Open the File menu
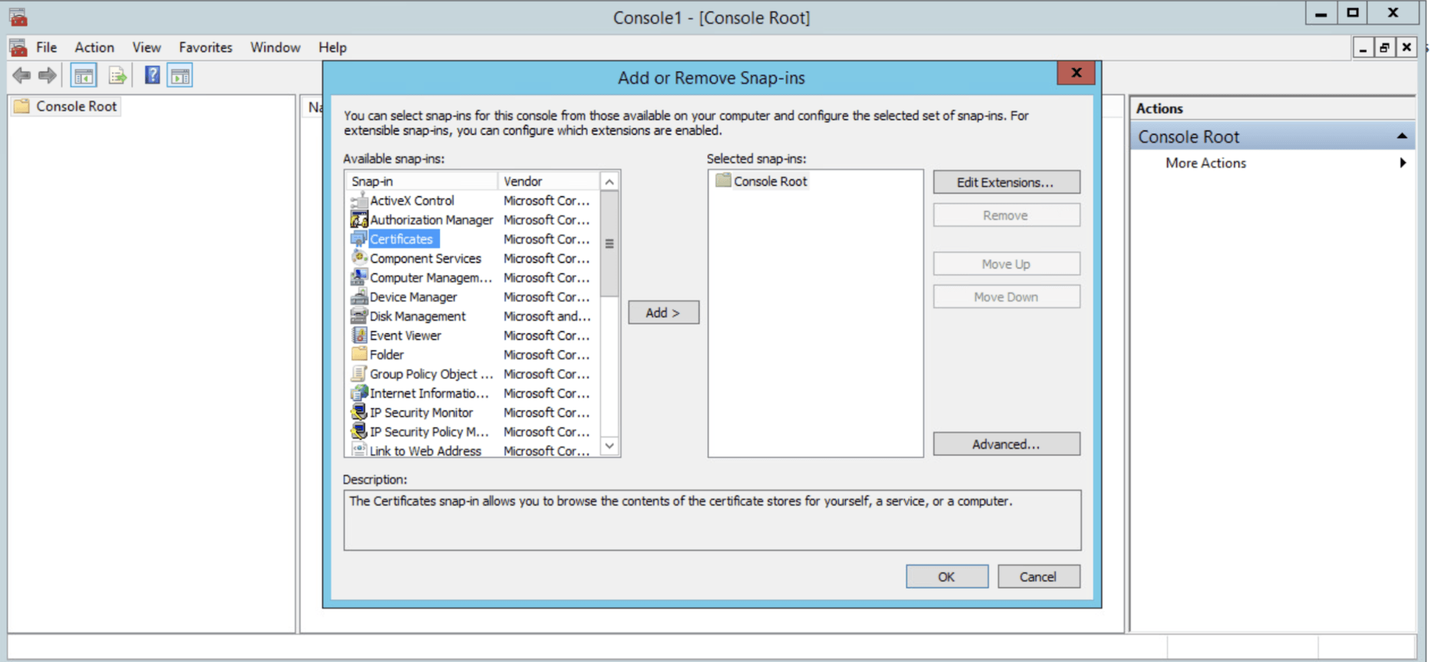The height and width of the screenshot is (662, 1430). (x=46, y=47)
